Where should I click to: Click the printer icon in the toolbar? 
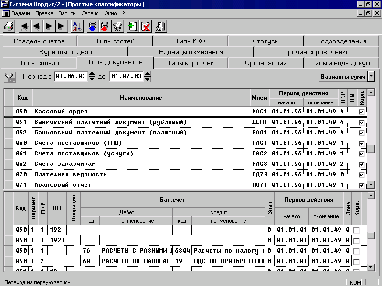9,26
